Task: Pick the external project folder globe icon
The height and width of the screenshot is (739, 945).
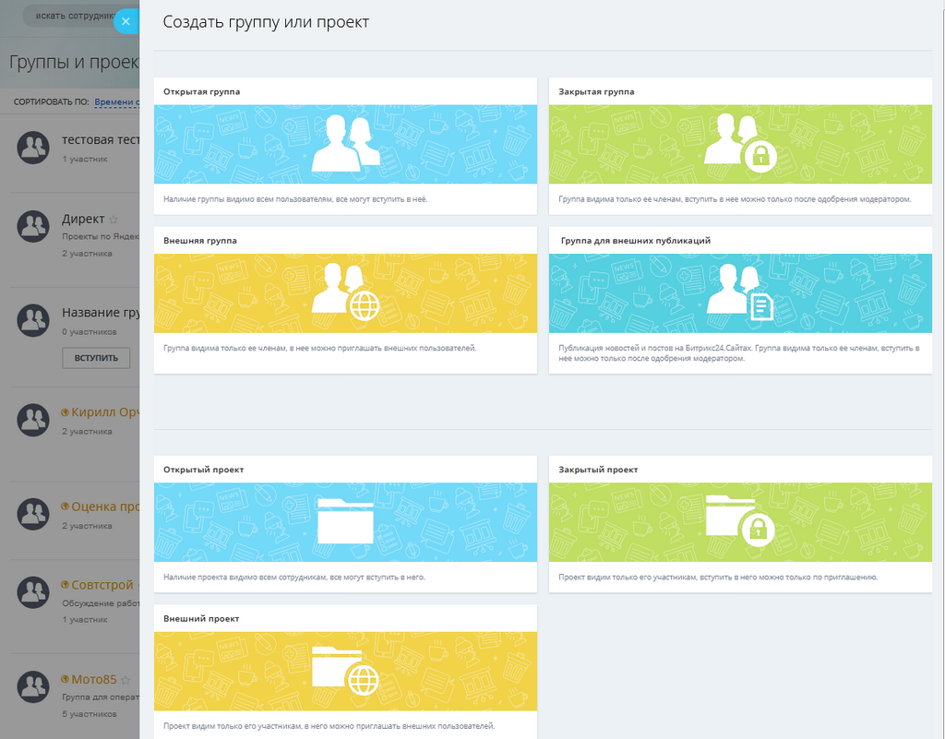Action: pyautogui.click(x=345, y=670)
